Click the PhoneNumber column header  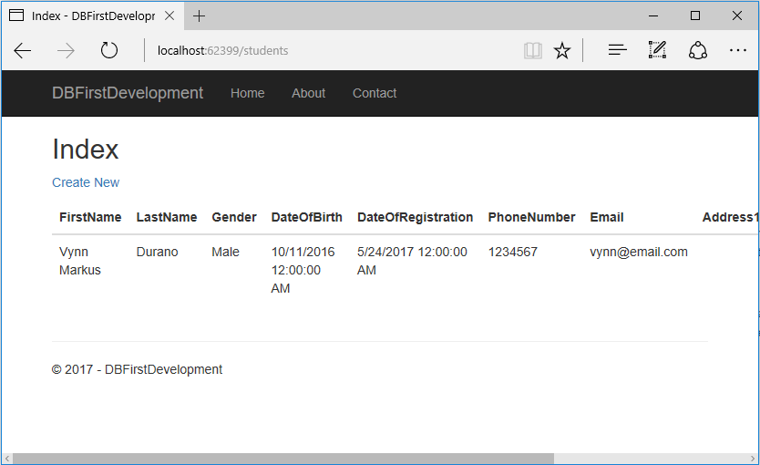pyautogui.click(x=531, y=217)
